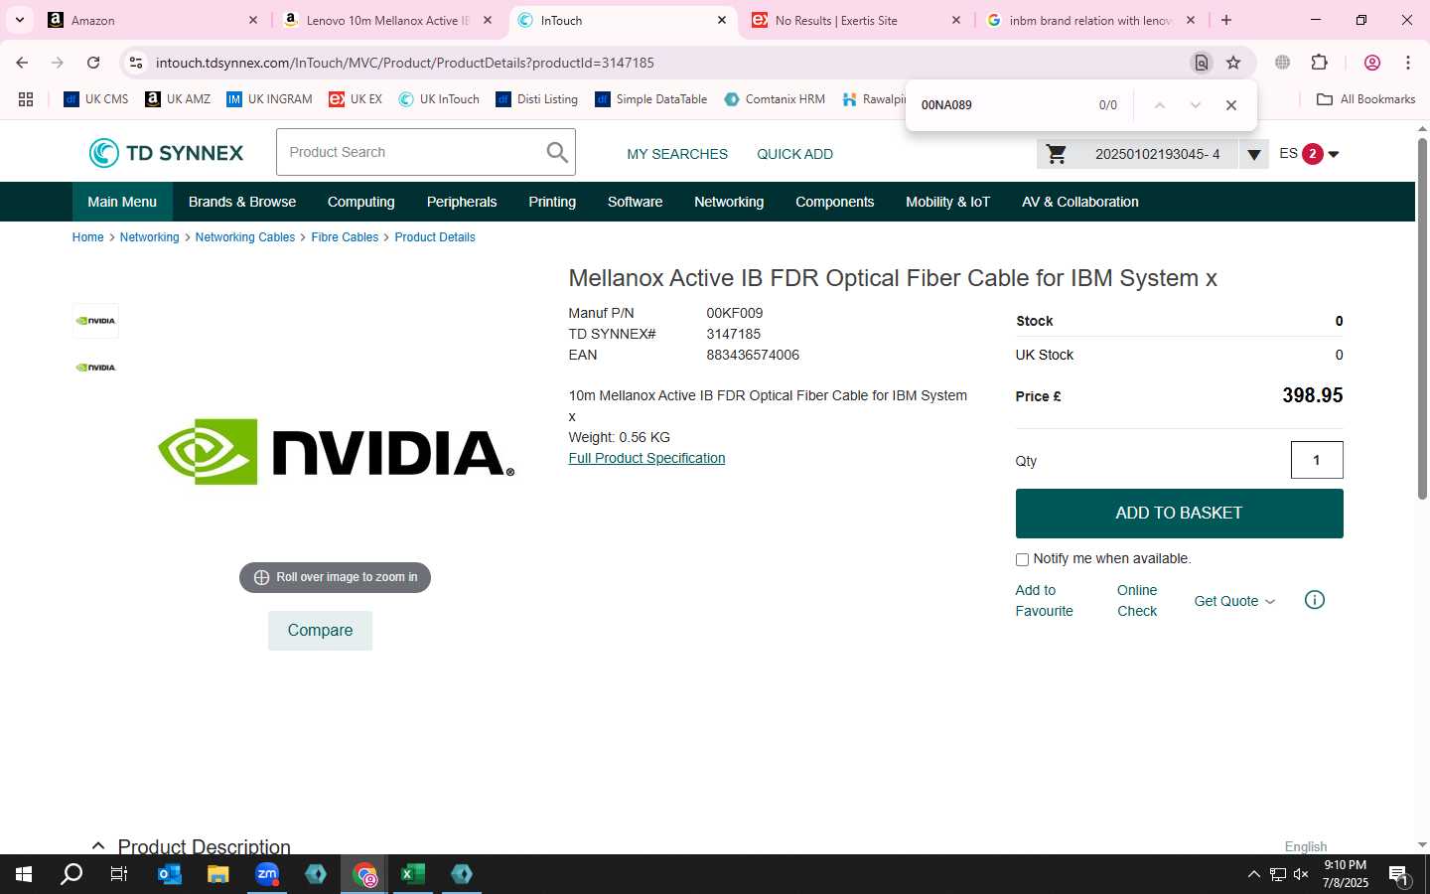Viewport: 1430px width, 894px height.
Task: Click the TD SYNNEX logo
Action: pyautogui.click(x=166, y=153)
